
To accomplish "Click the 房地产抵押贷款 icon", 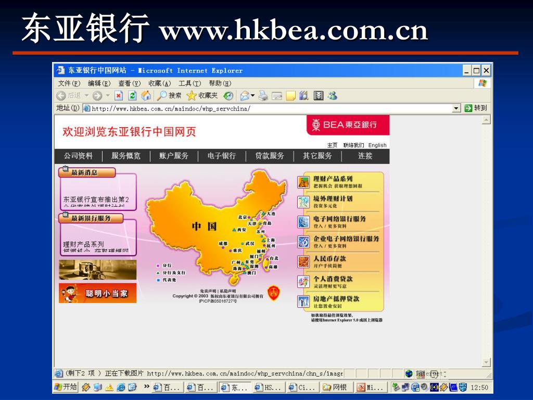I will pos(303,302).
